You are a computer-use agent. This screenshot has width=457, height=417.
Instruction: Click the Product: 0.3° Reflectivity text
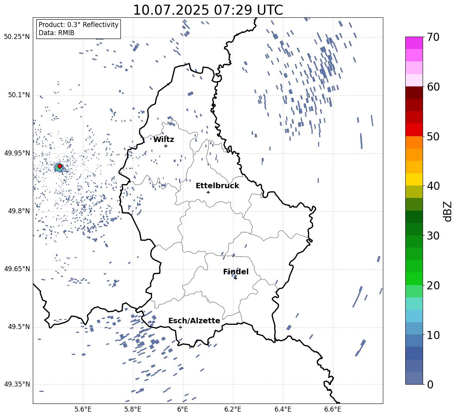point(78,25)
